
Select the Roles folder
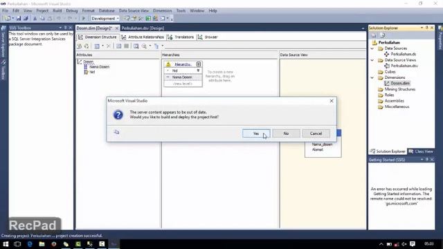[389, 95]
